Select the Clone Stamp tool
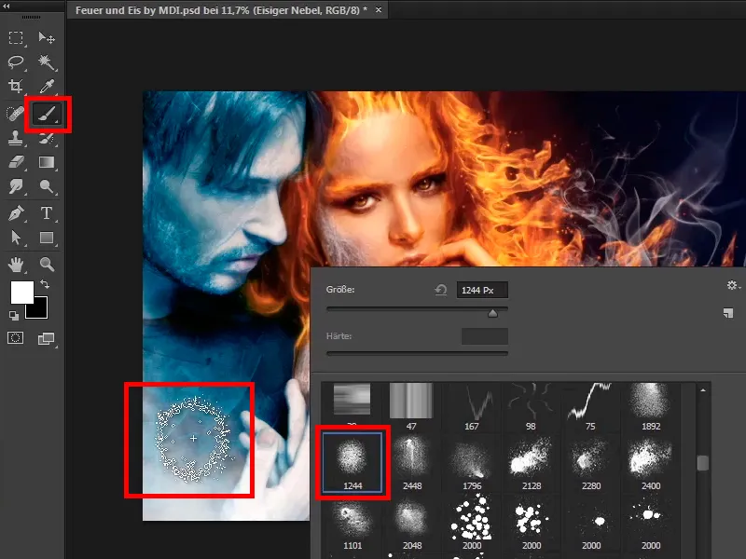746x559 pixels. tap(16, 138)
